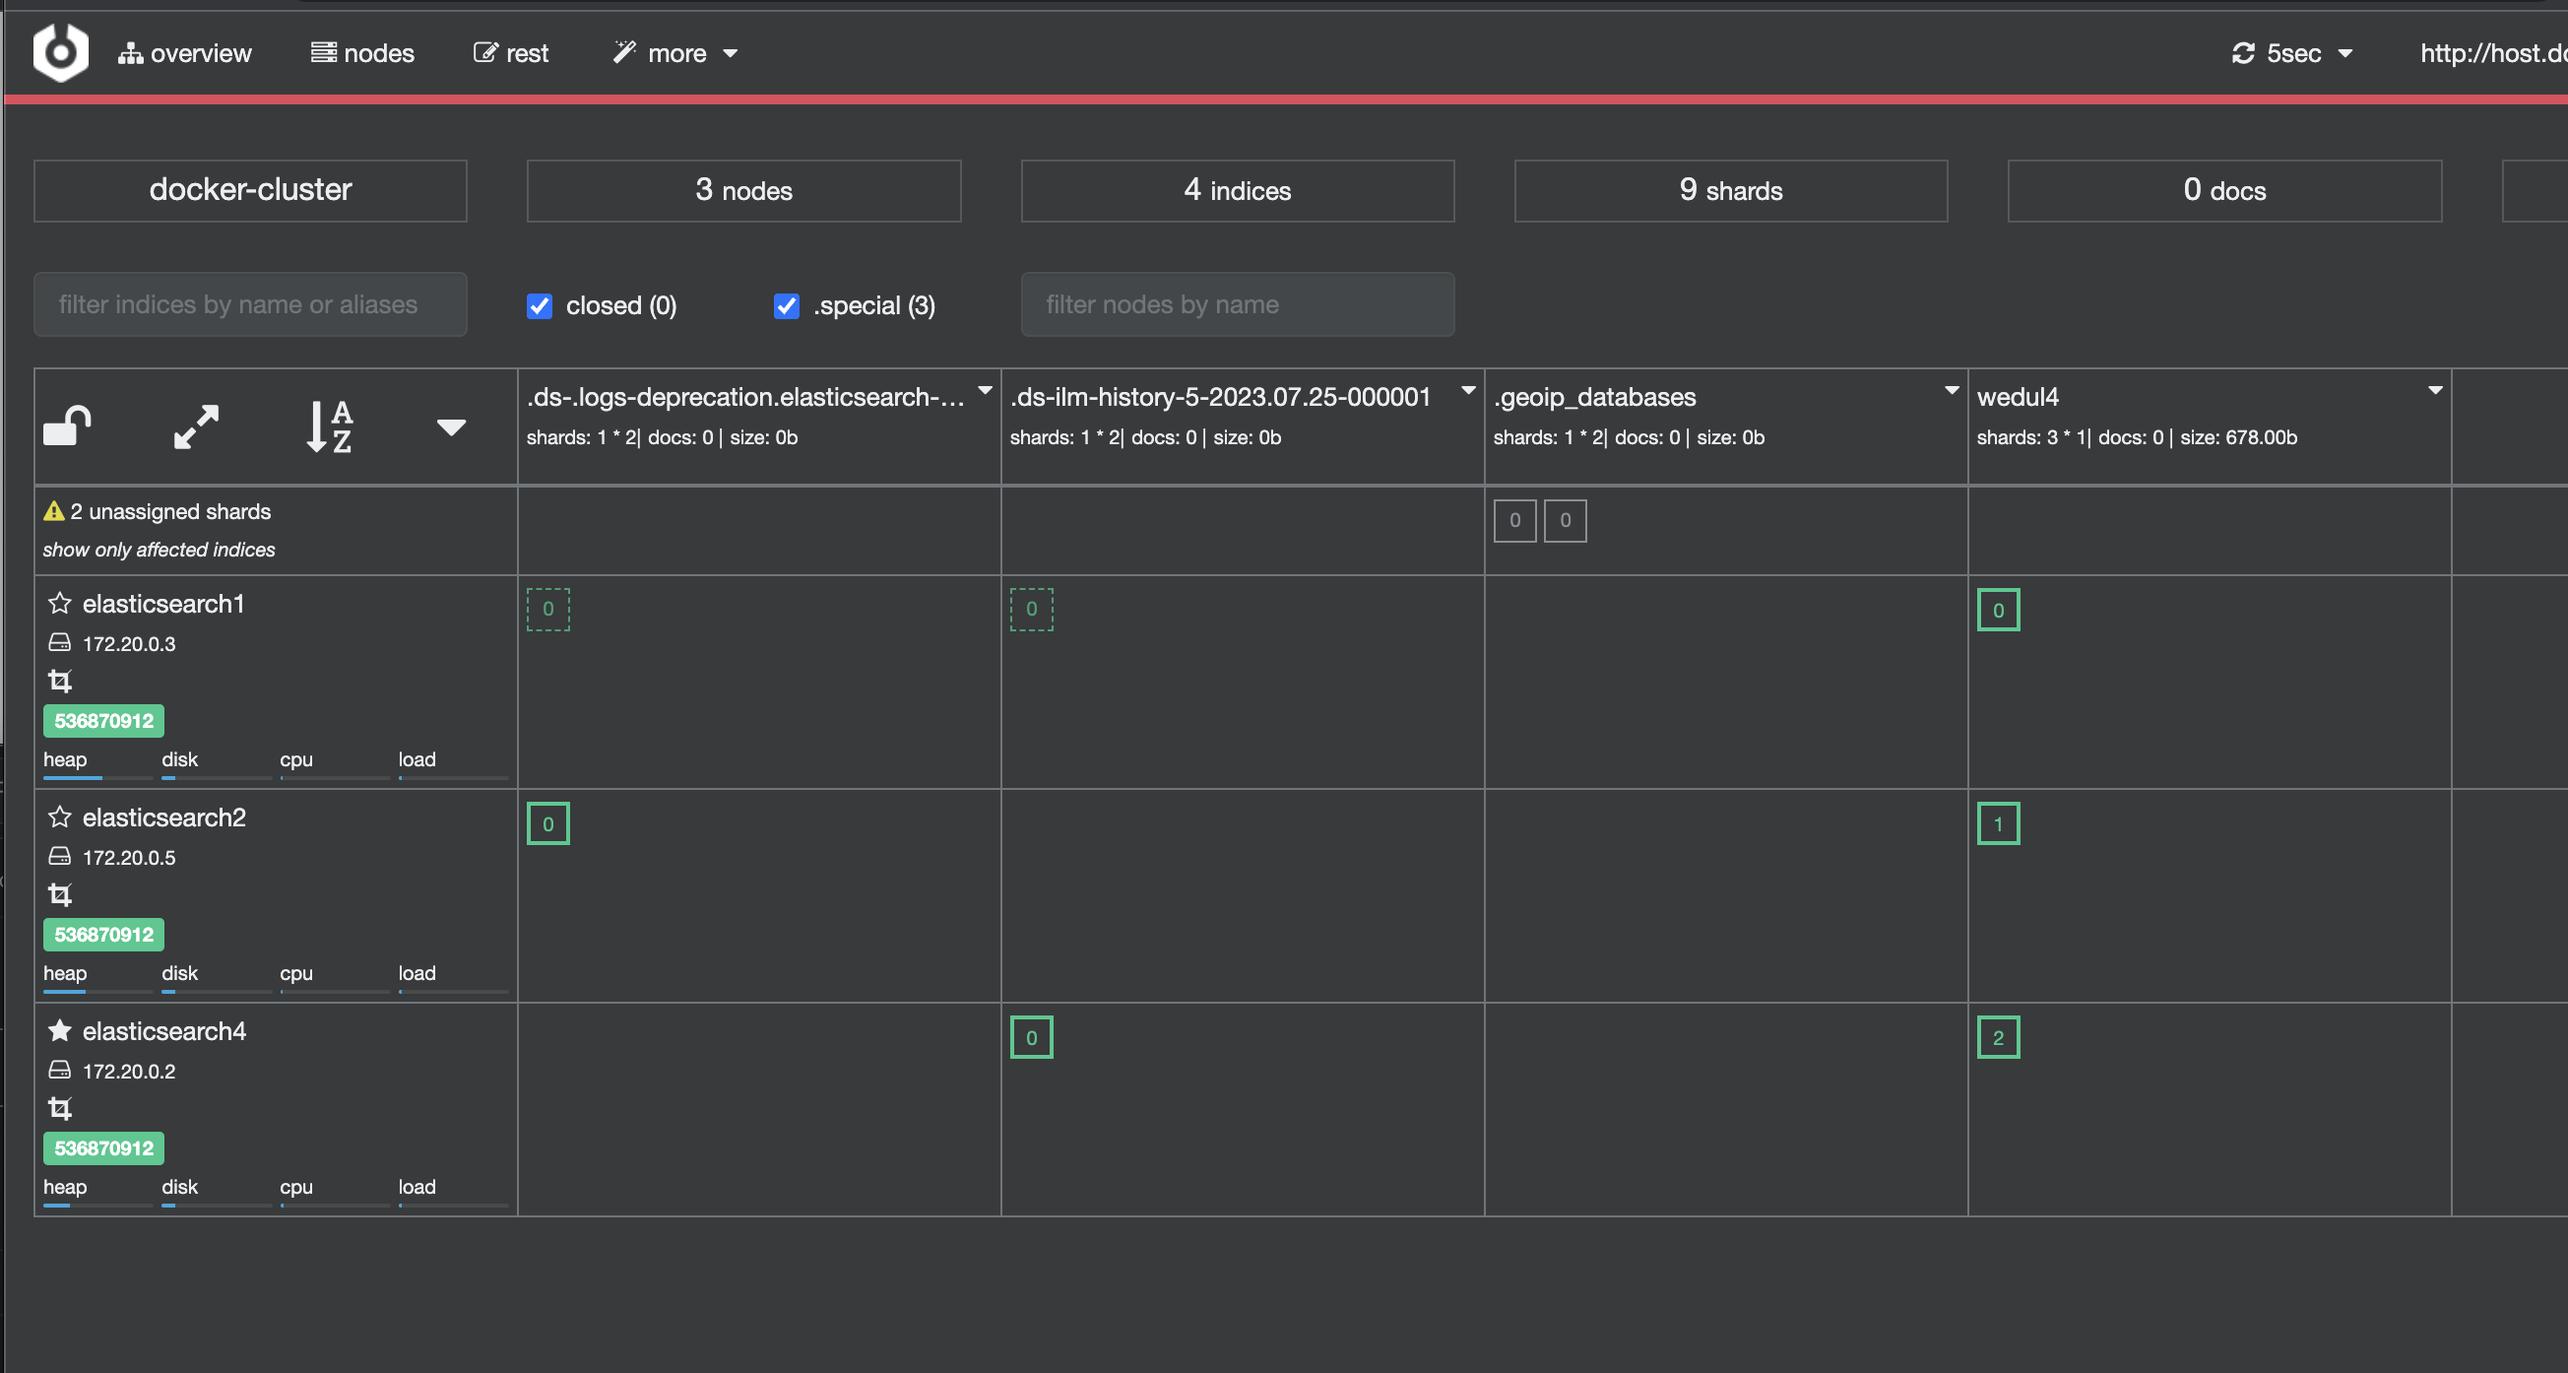This screenshot has width=2568, height=1373.
Task: Click show only affected indices link
Action: [x=159, y=550]
